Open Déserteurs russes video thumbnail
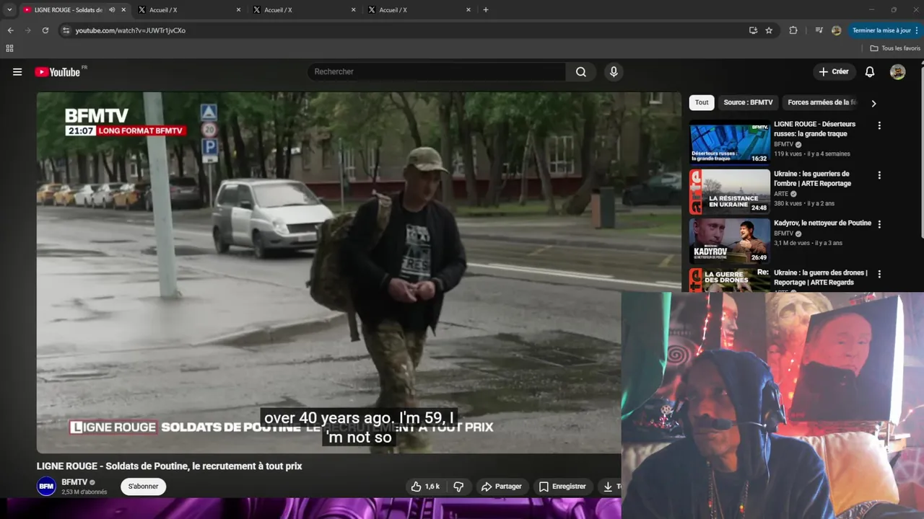The height and width of the screenshot is (519, 924). pos(730,143)
